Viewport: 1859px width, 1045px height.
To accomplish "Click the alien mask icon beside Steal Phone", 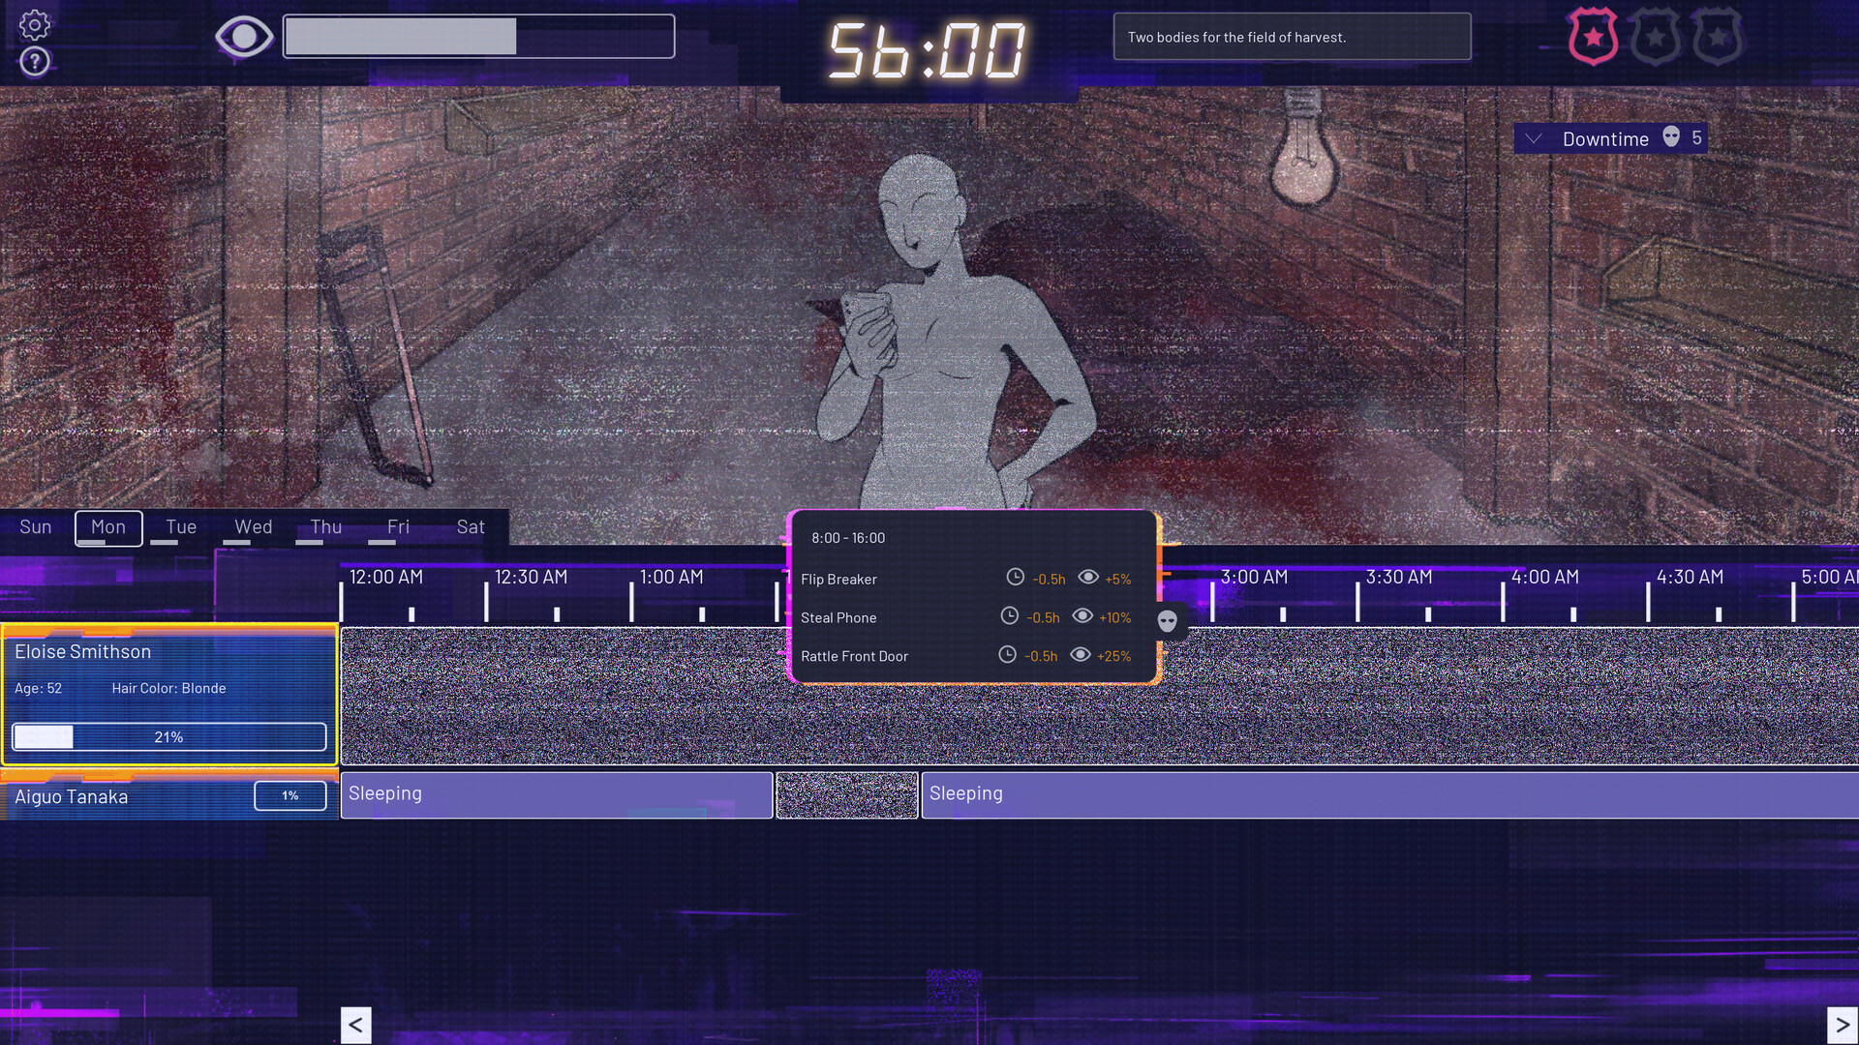I will click(1167, 622).
